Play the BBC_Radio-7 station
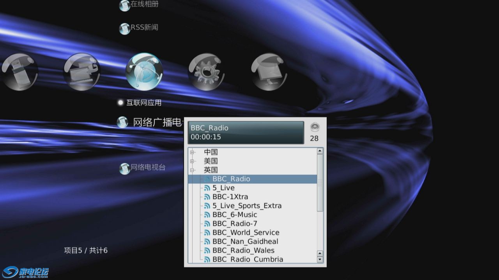Image resolution: width=499 pixels, height=280 pixels. tap(235, 224)
